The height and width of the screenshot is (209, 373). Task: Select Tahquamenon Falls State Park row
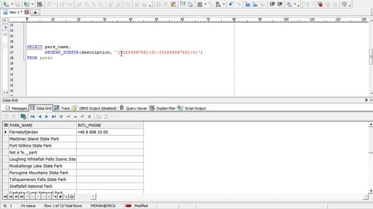[x=43, y=179]
